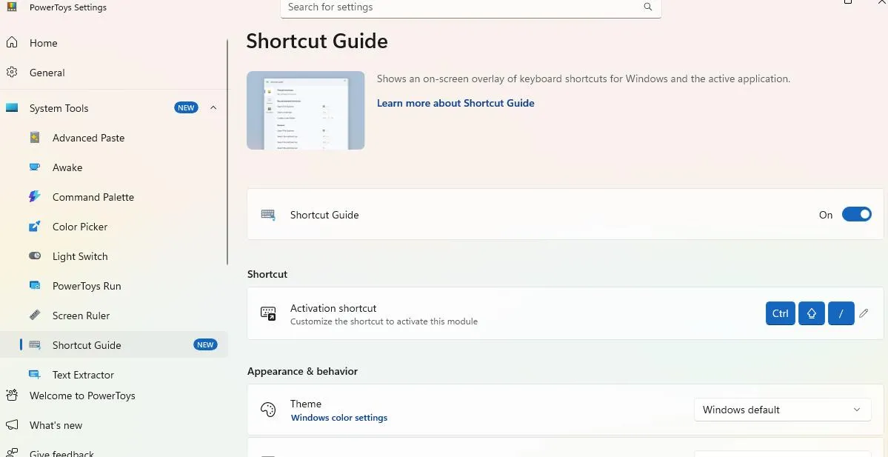
Task: Click the PowerToys Run icon
Action: point(35,285)
